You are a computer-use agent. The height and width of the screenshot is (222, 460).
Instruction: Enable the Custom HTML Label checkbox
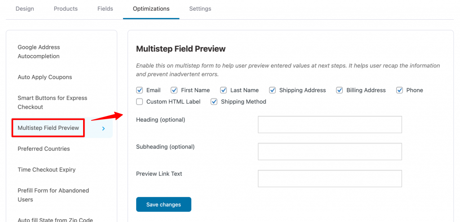(139, 102)
